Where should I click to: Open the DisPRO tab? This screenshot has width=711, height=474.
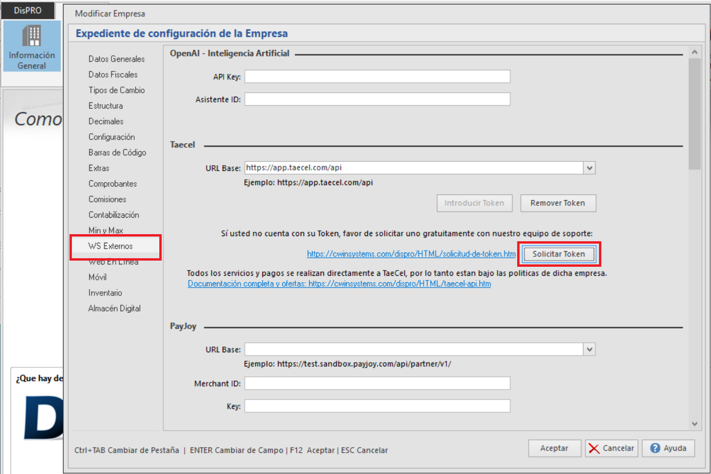tap(27, 10)
